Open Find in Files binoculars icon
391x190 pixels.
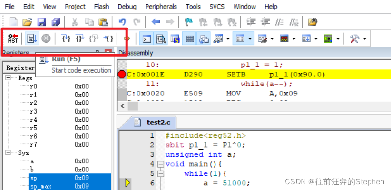(x=313, y=22)
